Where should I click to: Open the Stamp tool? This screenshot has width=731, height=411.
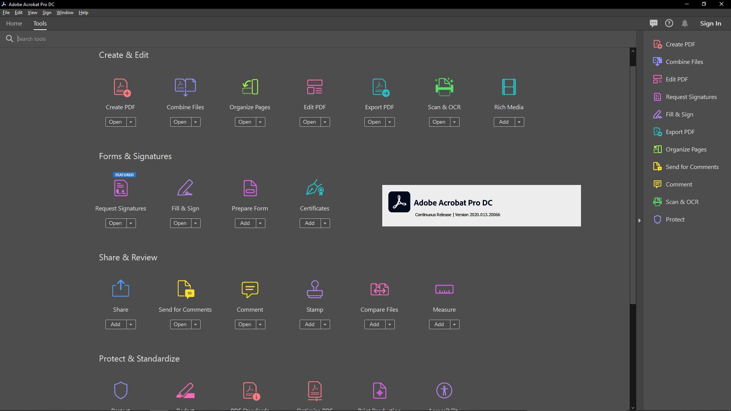[x=310, y=324]
